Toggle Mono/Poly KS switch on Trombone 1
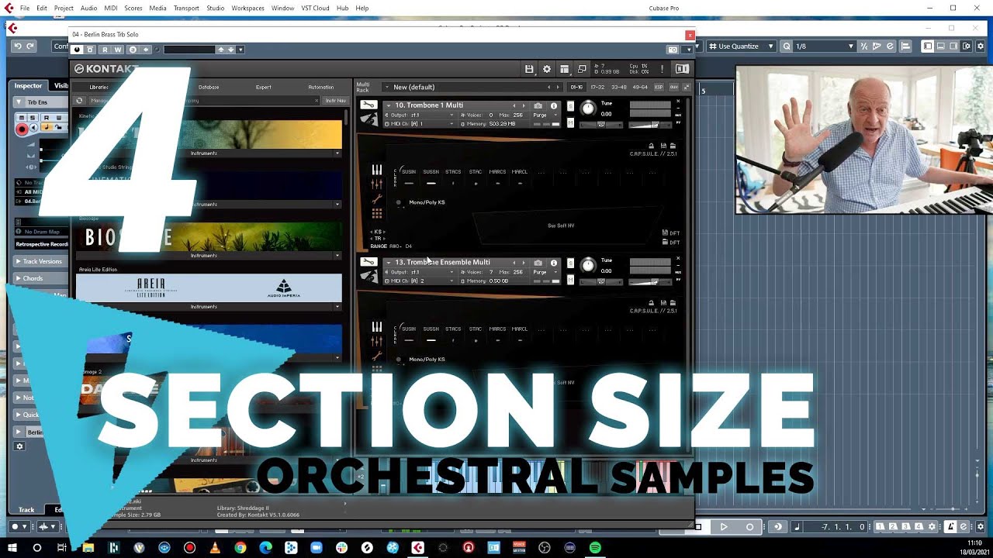The width and height of the screenshot is (993, 558). (x=399, y=202)
